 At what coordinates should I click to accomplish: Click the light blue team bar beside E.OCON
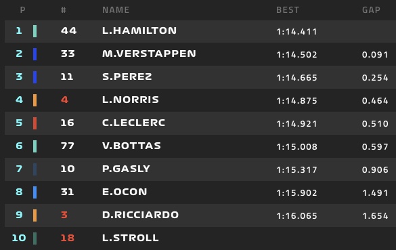click(35, 192)
